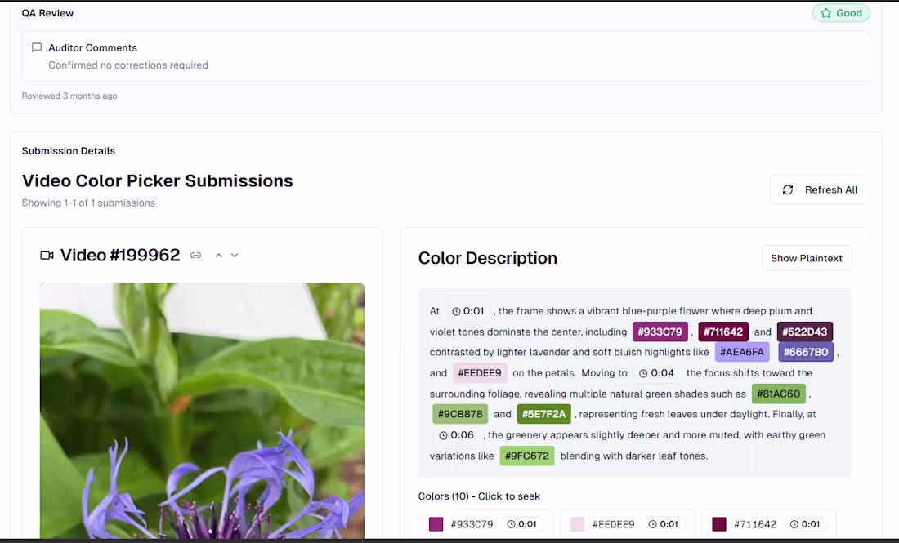Screen dimensions: 899x543
Task: Seek to 0:01 timestamp in description
Action: tap(468, 311)
